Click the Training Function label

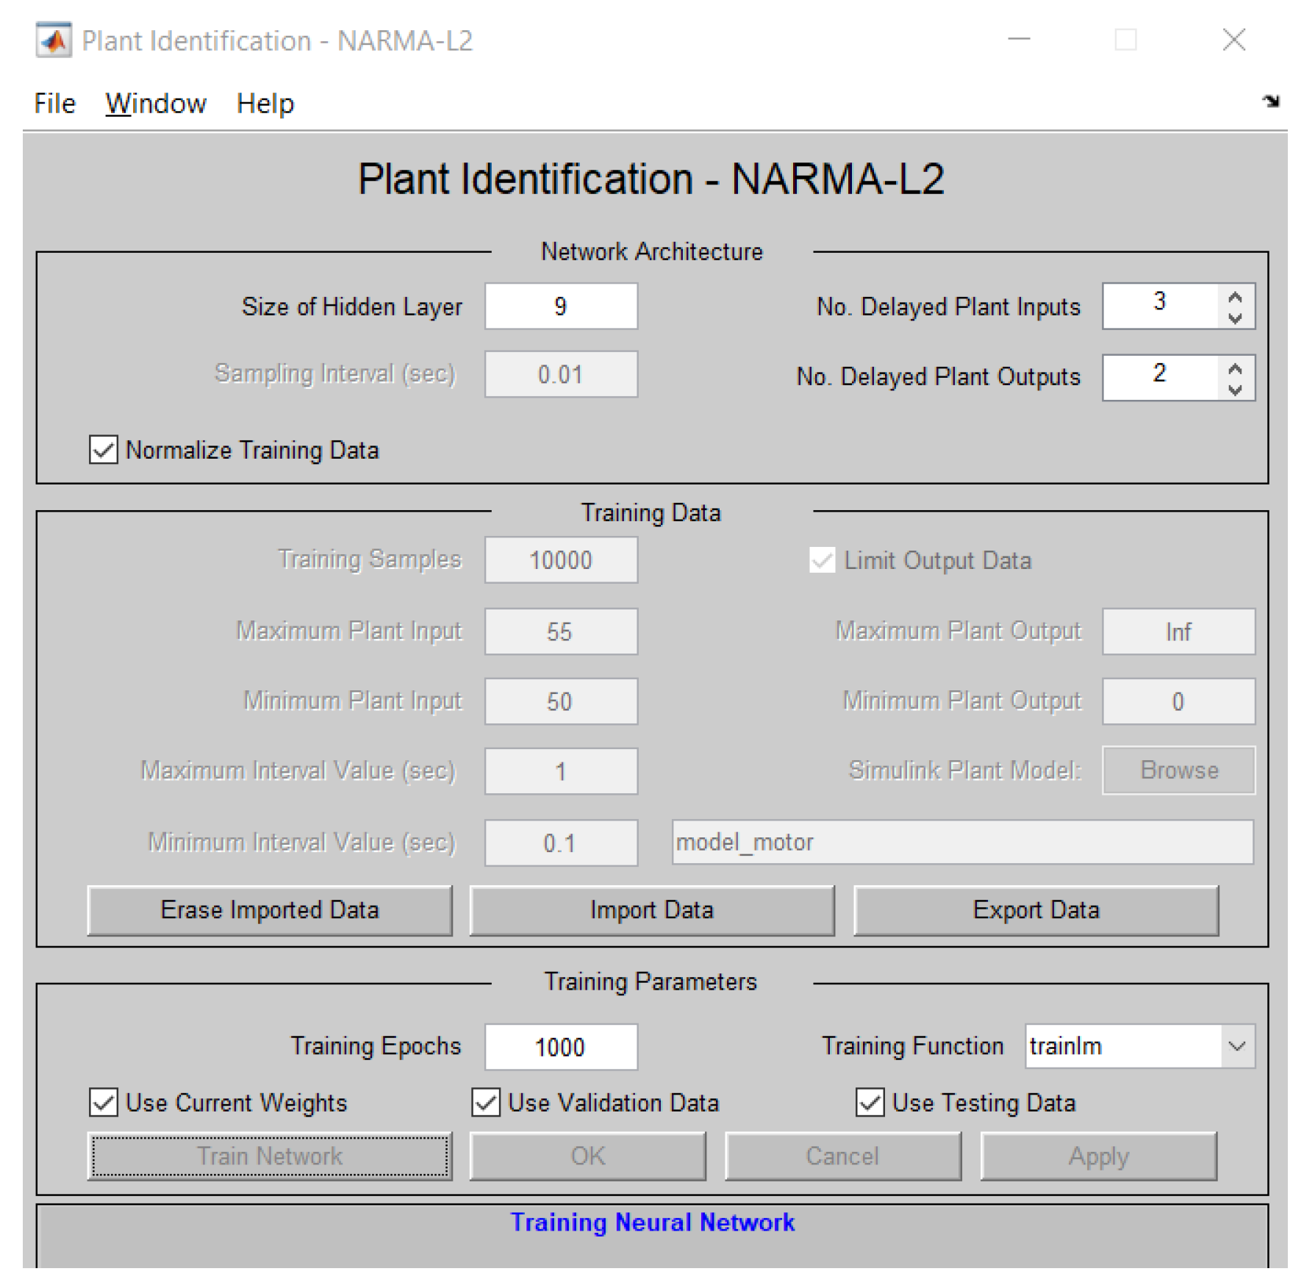pyautogui.click(x=912, y=1045)
